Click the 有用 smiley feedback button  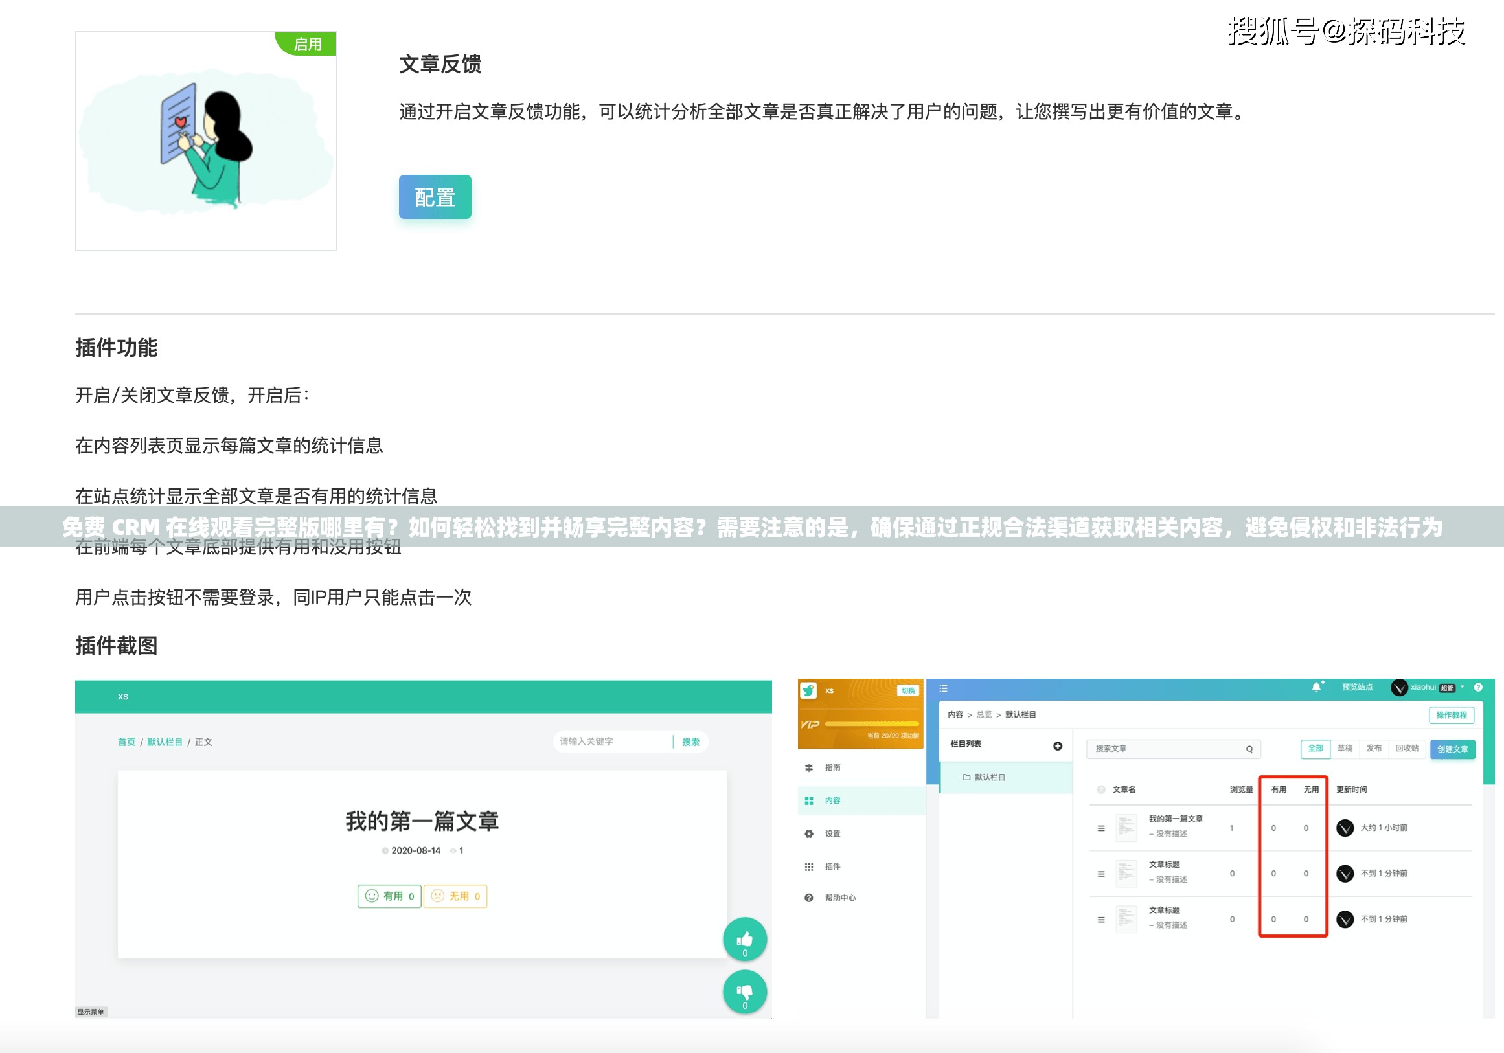tap(389, 896)
